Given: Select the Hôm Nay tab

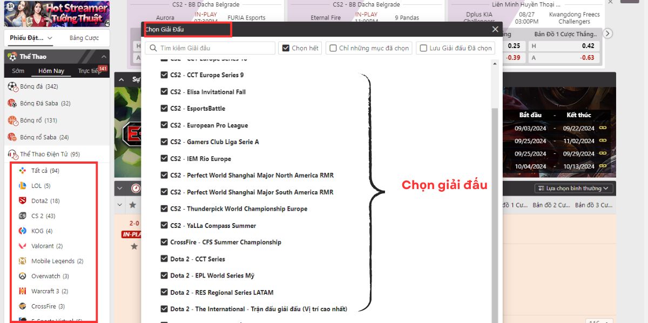Looking at the screenshot, I should pyautogui.click(x=51, y=71).
